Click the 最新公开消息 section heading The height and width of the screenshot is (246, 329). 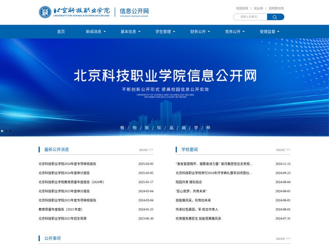pos(57,149)
